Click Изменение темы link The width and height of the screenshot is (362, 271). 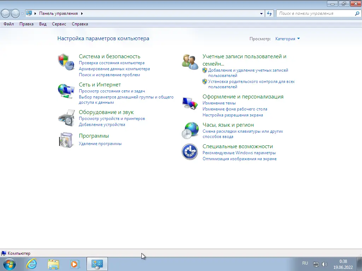[x=219, y=103]
